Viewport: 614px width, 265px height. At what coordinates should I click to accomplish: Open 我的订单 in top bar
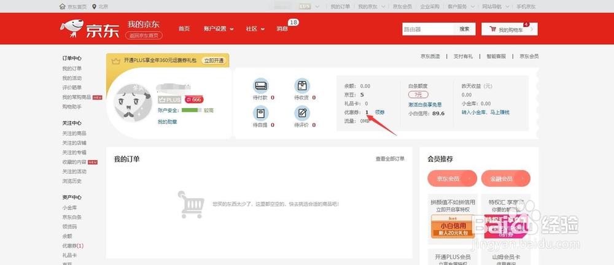click(340, 7)
